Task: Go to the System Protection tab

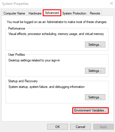Action: 74,13
